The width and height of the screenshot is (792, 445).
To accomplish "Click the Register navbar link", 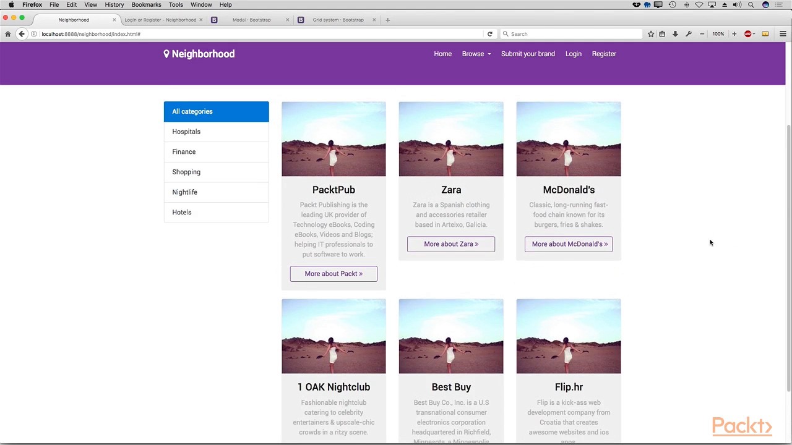I will (x=604, y=54).
